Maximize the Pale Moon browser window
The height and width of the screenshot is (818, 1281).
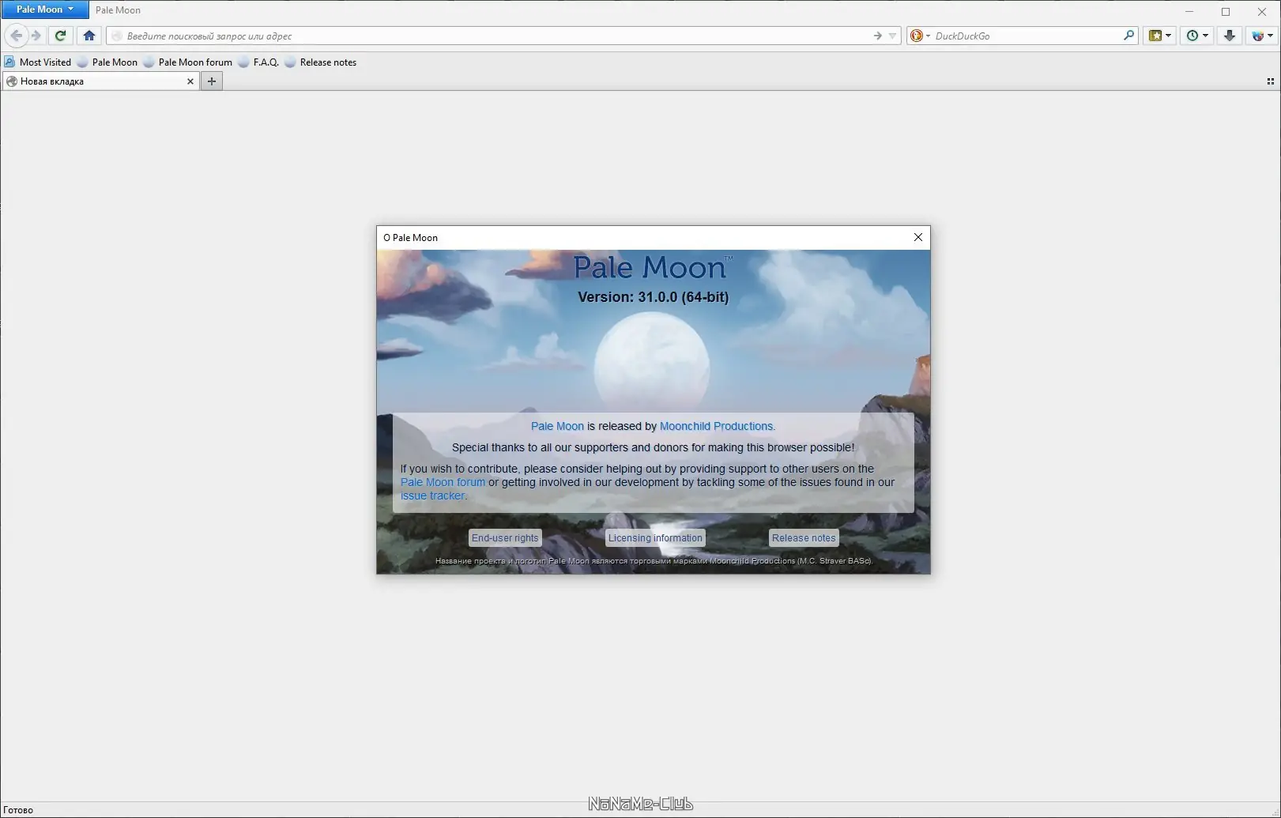coord(1226,11)
